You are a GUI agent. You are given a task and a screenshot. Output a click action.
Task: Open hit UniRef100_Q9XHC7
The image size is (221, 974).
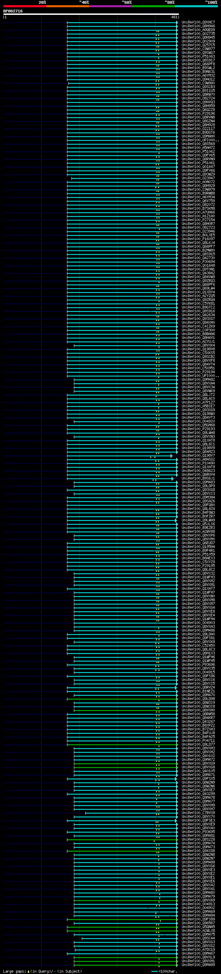[198, 22]
